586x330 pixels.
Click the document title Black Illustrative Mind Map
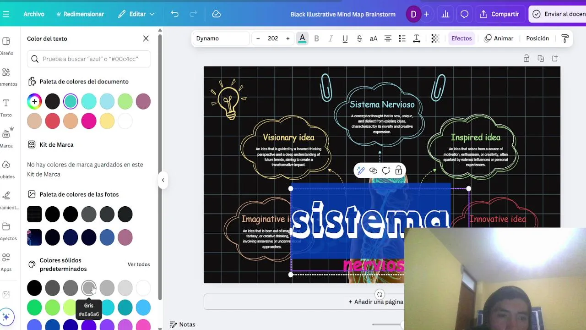(343, 14)
